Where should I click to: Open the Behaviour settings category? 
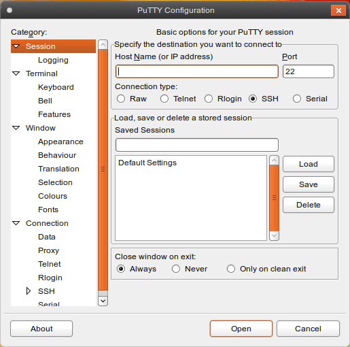point(57,155)
